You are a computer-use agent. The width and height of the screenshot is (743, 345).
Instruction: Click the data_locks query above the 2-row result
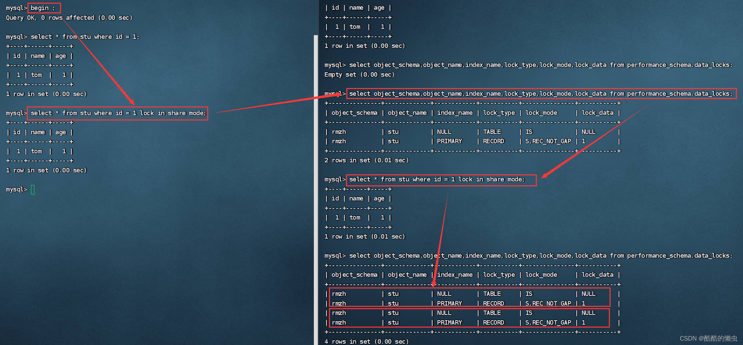(x=540, y=94)
